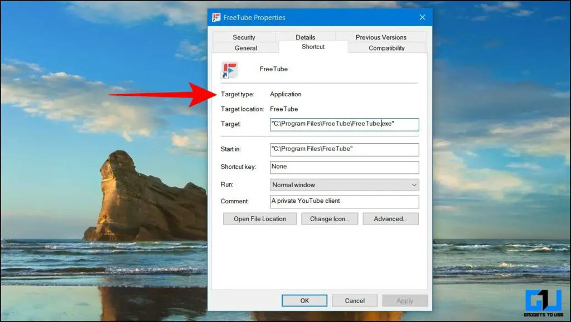This screenshot has width=571, height=322.
Task: Focus the Start in field
Action: 345,149
